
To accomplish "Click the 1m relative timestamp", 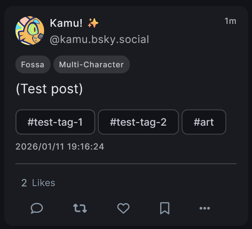I will (230, 21).
